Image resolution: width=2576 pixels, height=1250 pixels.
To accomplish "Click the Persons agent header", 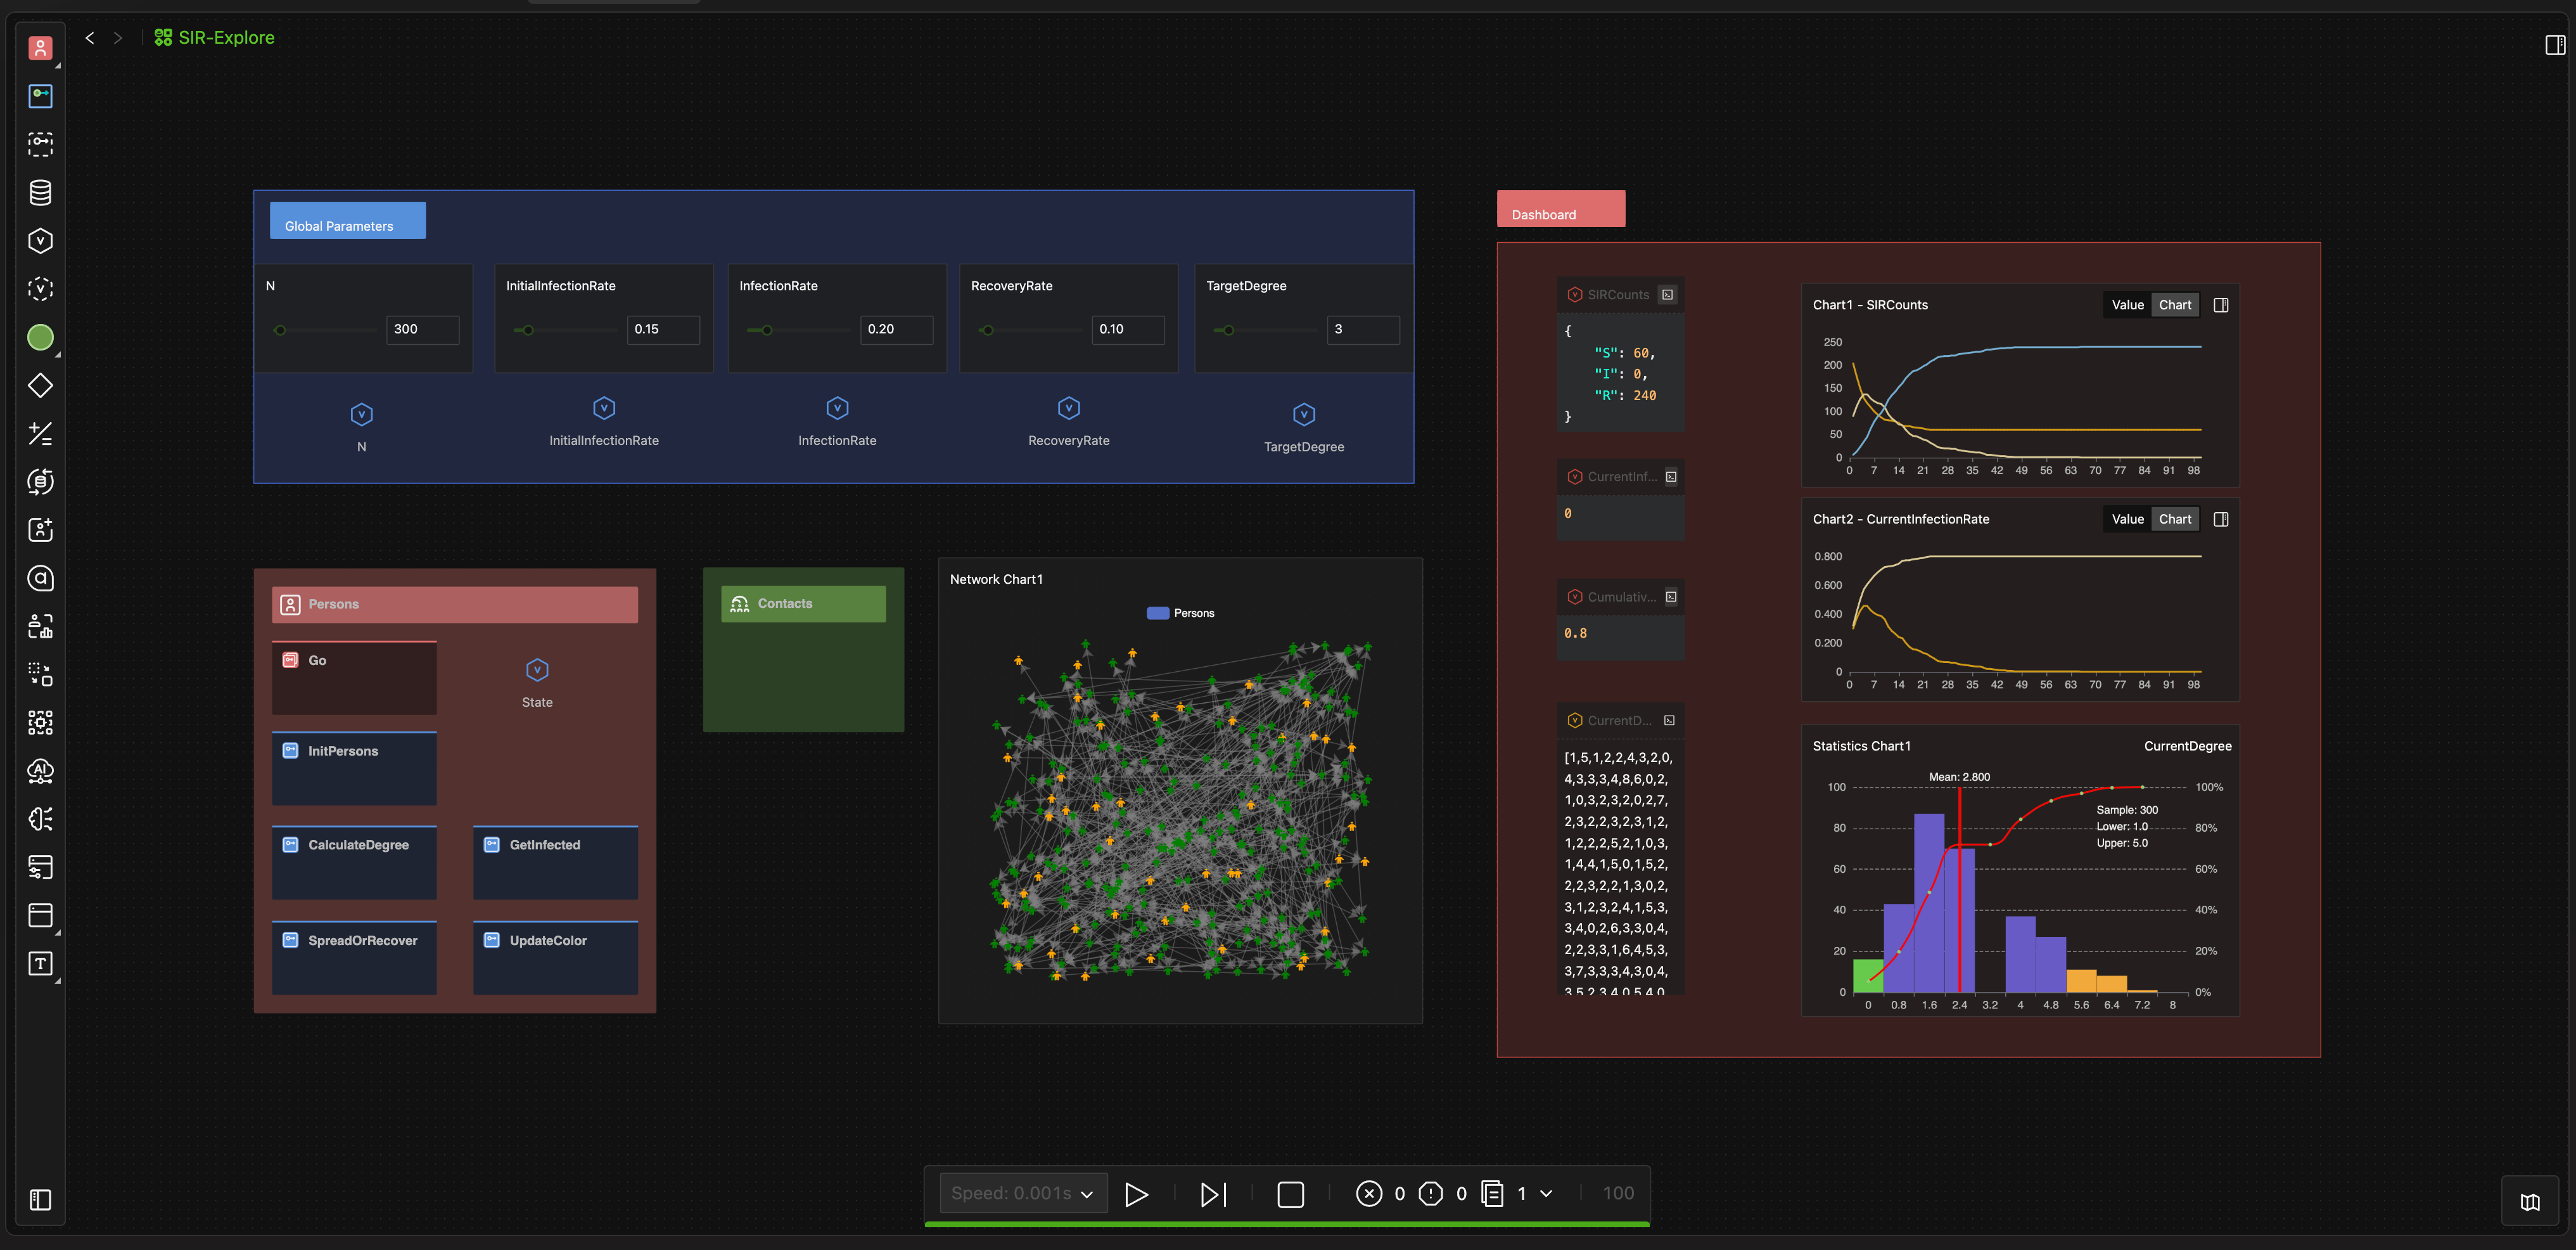I will click(x=454, y=605).
